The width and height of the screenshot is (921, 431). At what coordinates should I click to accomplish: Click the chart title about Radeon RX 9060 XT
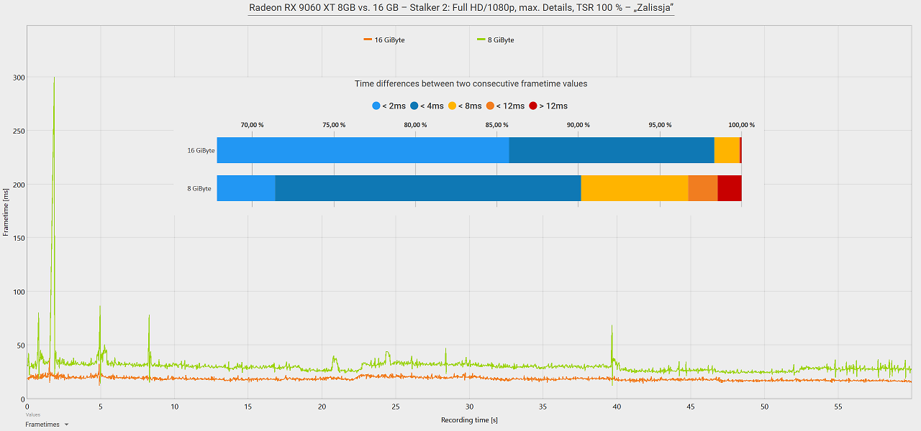(461, 8)
